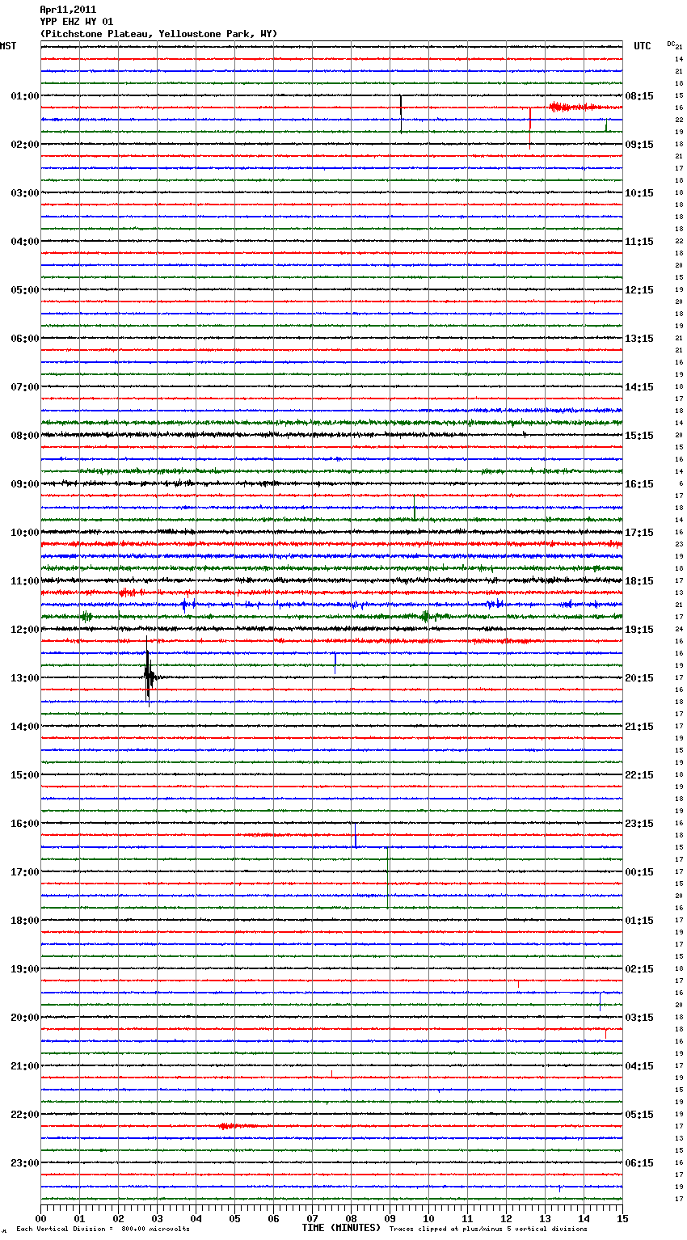Image resolution: width=687 pixels, height=1240 pixels.
Task: Select the 11:00 MST time label
Action: point(25,581)
